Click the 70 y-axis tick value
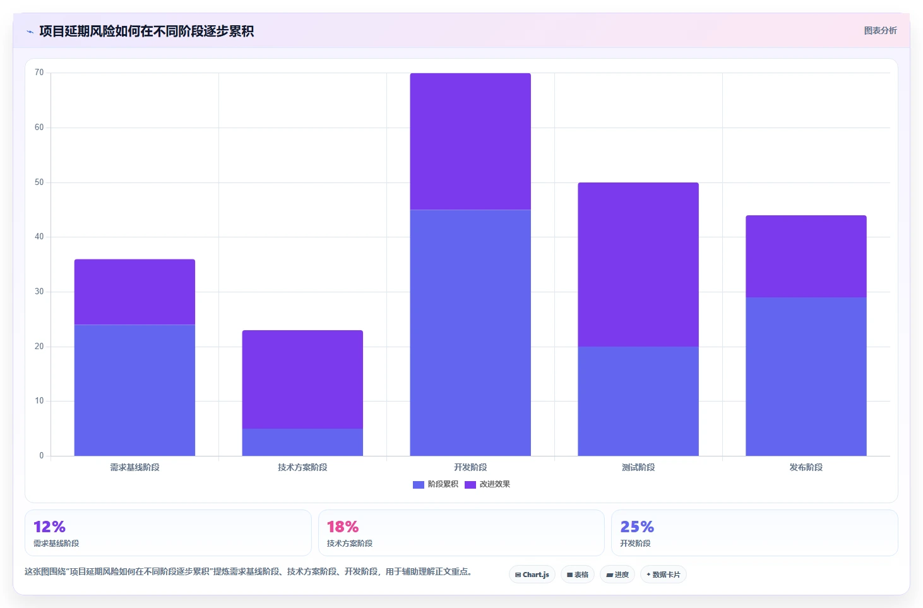923x608 pixels. pos(39,73)
